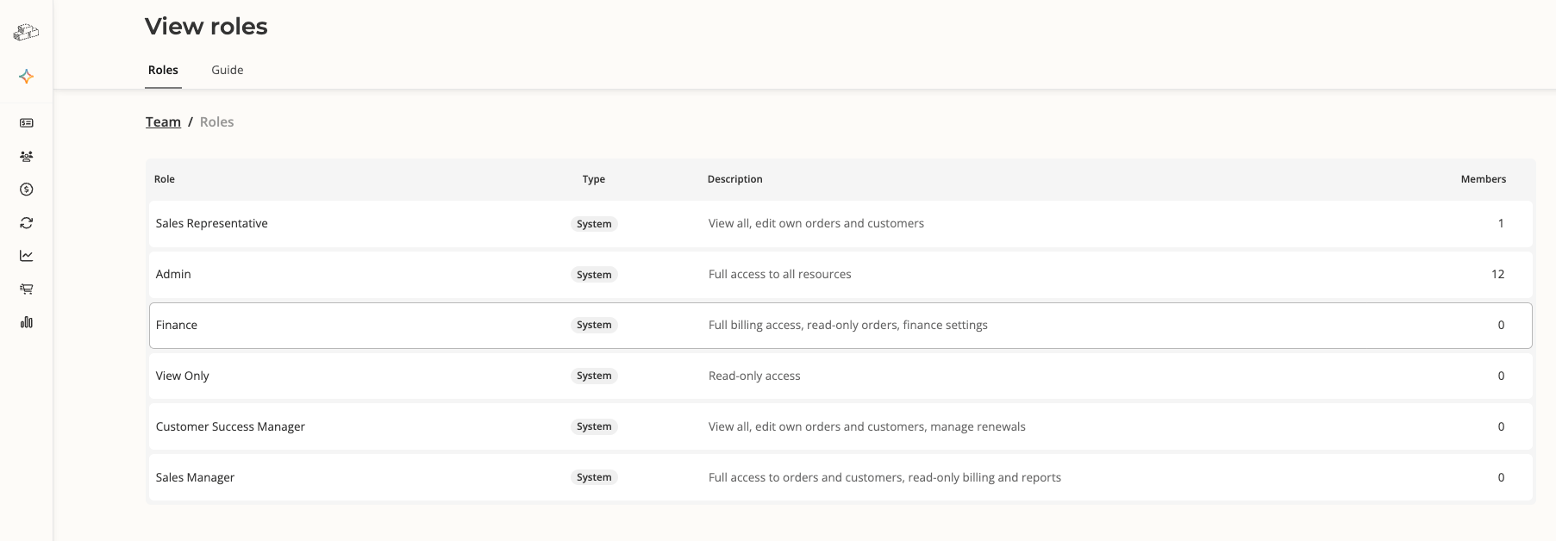This screenshot has width=1556, height=541.
Task: Click the System badge on Admin row
Action: click(x=594, y=275)
